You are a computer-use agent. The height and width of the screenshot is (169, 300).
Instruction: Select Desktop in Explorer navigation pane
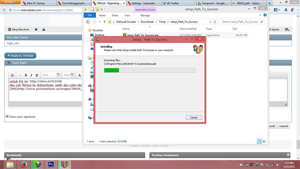point(99,35)
